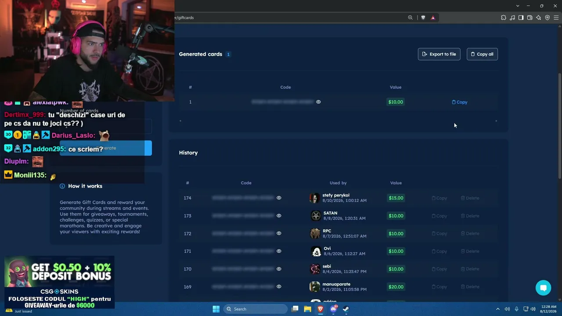Delete history entry 173

pos(470,216)
